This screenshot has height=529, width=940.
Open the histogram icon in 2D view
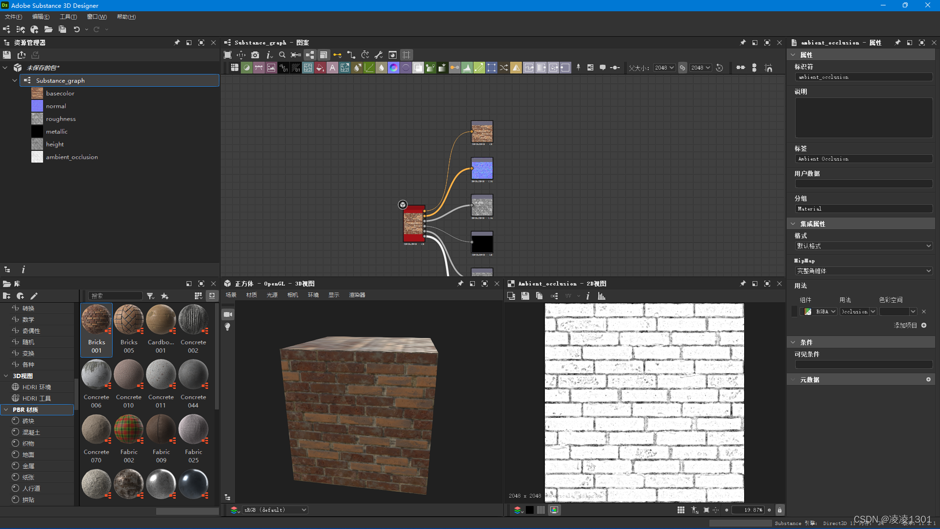[602, 296]
